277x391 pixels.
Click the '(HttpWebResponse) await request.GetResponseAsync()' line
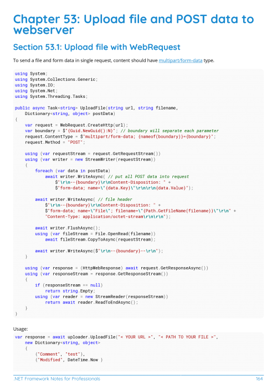point(116,268)
